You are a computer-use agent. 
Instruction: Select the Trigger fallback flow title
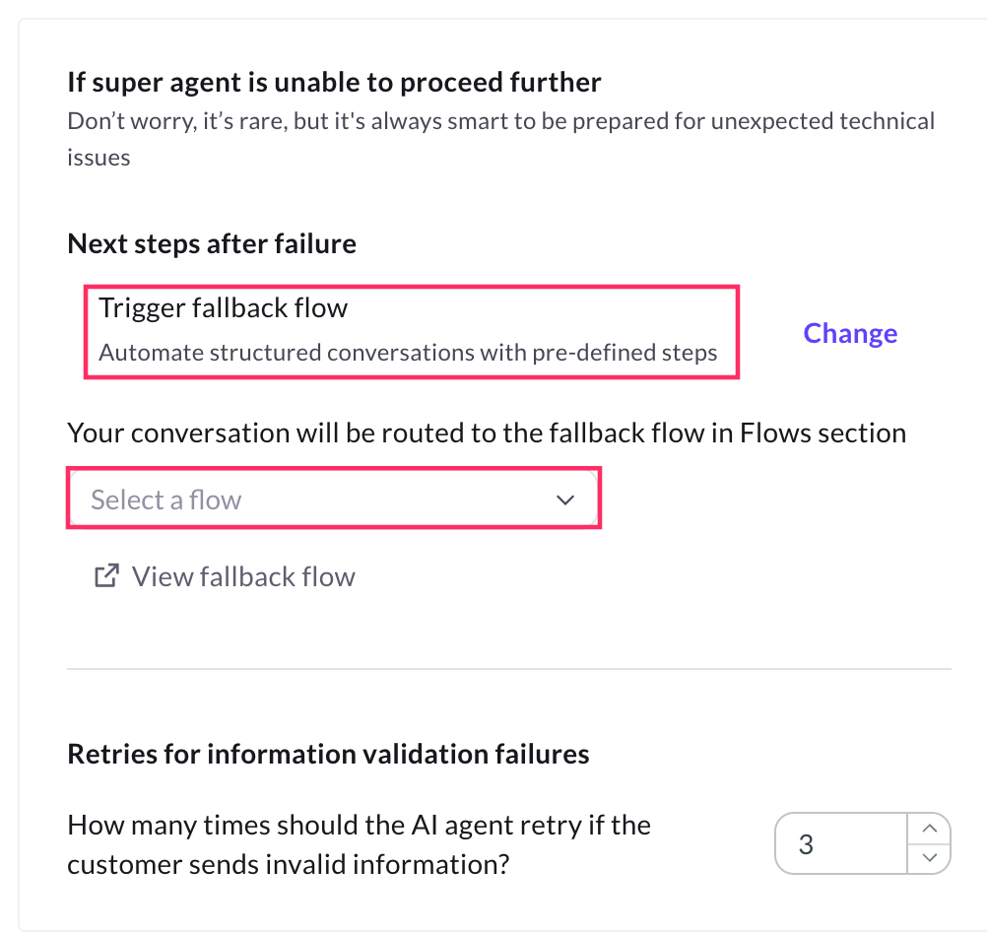pyautogui.click(x=224, y=308)
